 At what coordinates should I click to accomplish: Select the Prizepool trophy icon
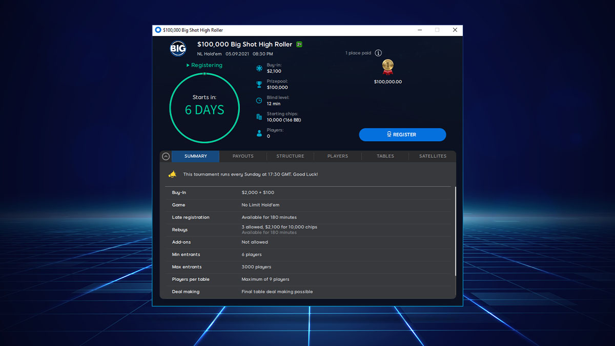pos(259,84)
